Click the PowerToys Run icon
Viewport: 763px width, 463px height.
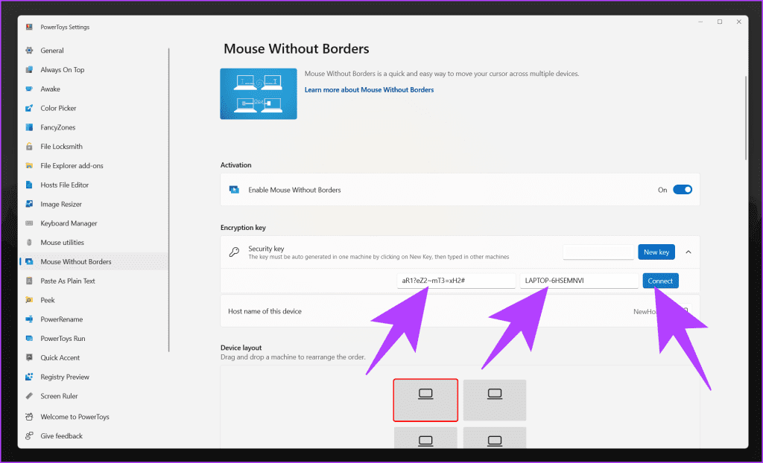[29, 339]
